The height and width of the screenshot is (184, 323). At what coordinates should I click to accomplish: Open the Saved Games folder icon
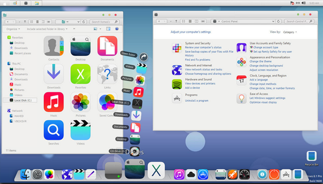(107, 102)
